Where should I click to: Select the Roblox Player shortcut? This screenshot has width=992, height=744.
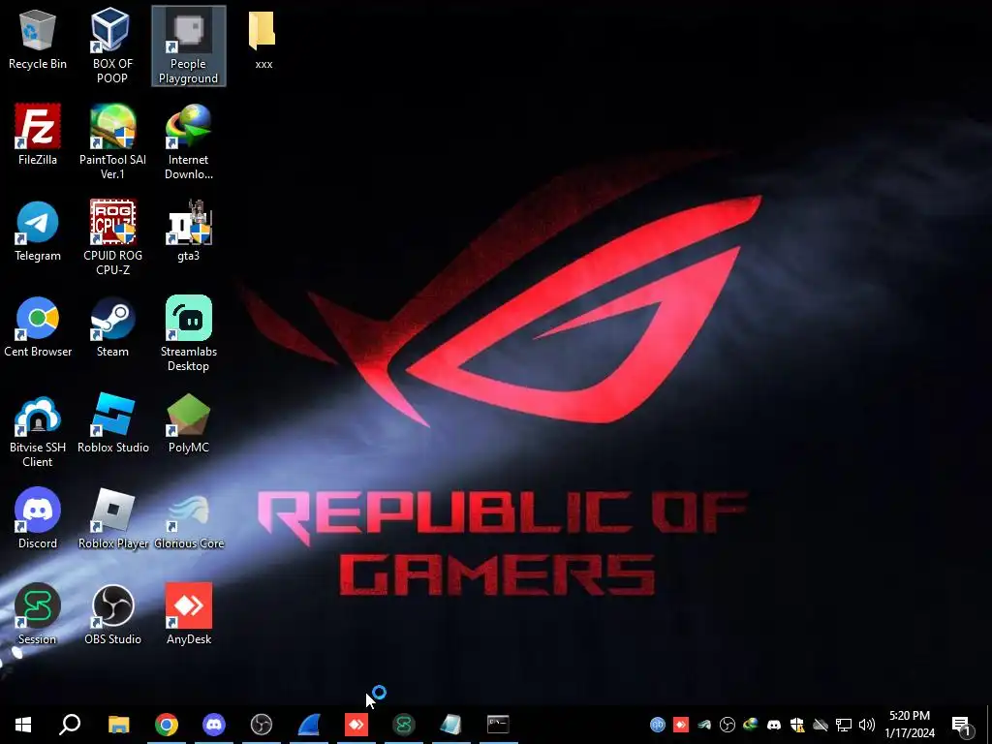[113, 519]
